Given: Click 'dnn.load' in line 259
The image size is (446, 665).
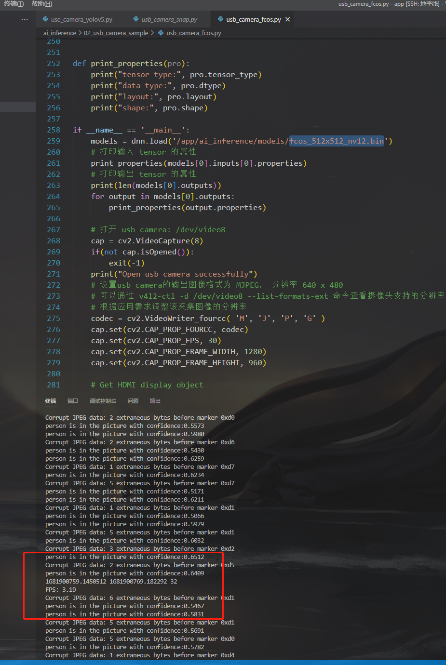Looking at the screenshot, I should pyautogui.click(x=149, y=141).
